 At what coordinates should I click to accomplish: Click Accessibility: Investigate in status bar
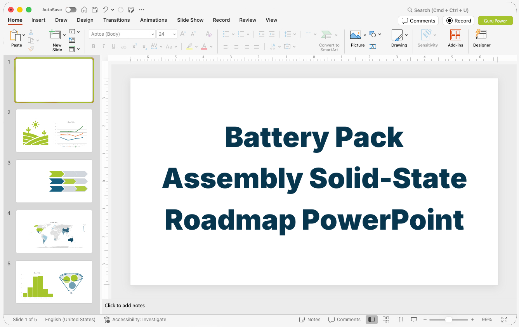point(135,320)
